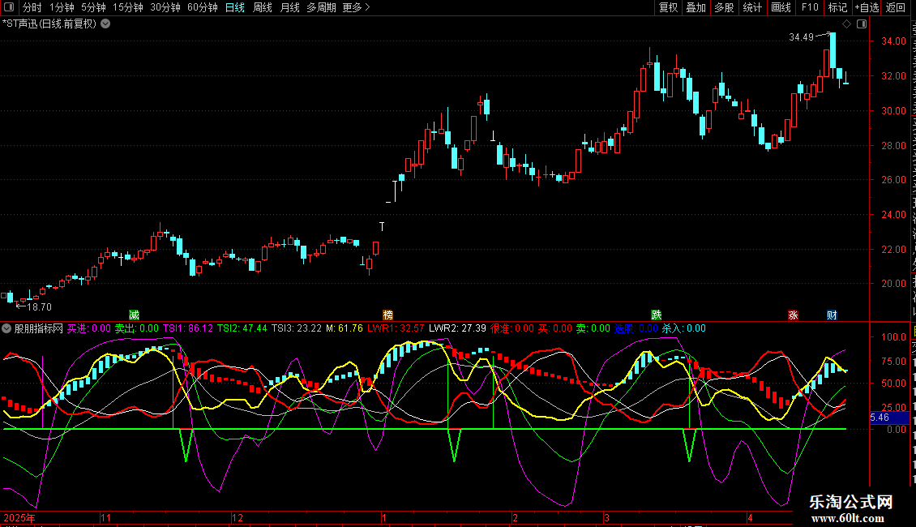This screenshot has width=916, height=527.
Task: Toggle the right side panel icon
Action: [862, 24]
